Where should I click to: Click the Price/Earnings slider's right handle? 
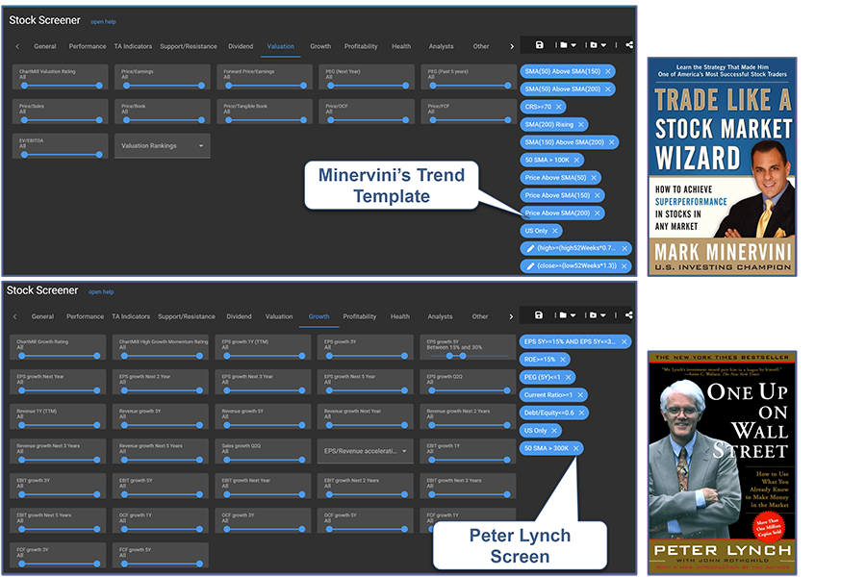point(200,86)
